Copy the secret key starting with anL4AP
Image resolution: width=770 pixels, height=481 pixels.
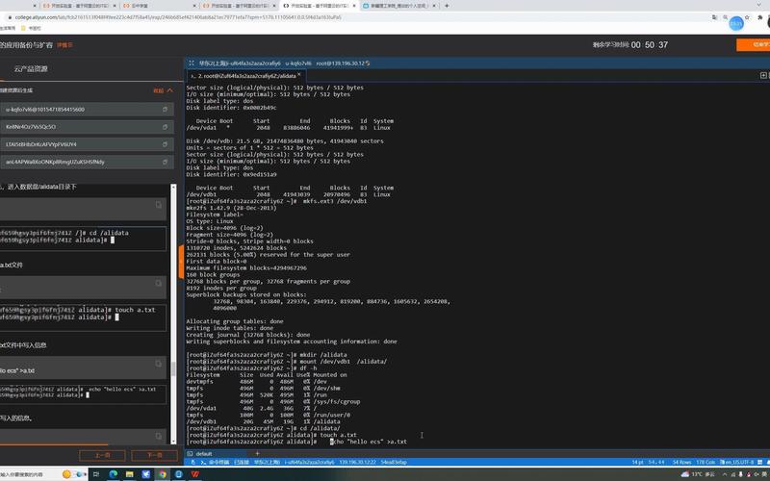[x=165, y=162]
